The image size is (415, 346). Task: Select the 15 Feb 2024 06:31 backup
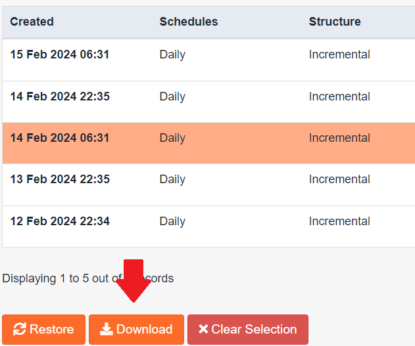coord(60,54)
